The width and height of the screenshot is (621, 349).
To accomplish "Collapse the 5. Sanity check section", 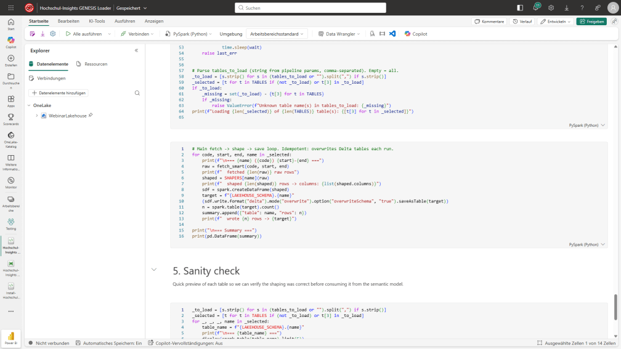I will [x=154, y=270].
